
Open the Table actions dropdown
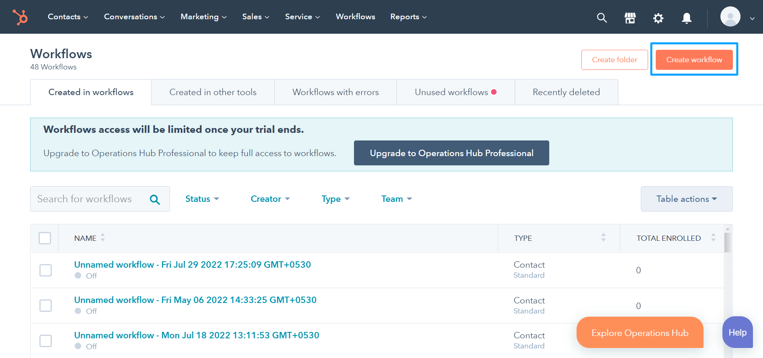[x=687, y=199]
